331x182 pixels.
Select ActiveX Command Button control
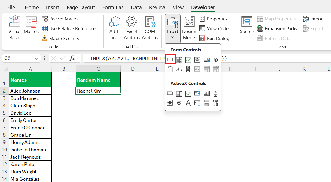tap(170, 93)
